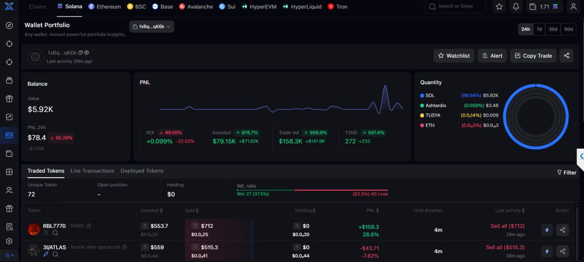
Task: Click the @ icon next to wallet address
Action: [x=86, y=52]
